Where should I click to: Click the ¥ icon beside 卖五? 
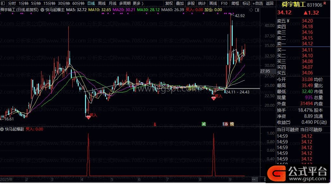tap(288, 21)
